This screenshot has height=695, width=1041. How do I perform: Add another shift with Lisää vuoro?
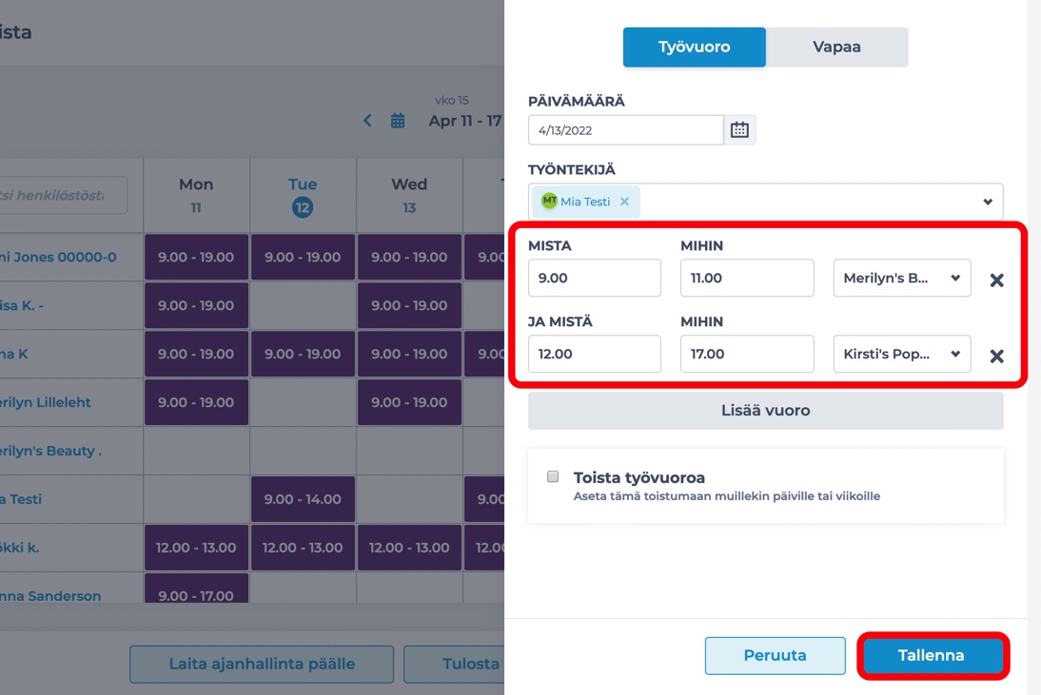point(765,411)
